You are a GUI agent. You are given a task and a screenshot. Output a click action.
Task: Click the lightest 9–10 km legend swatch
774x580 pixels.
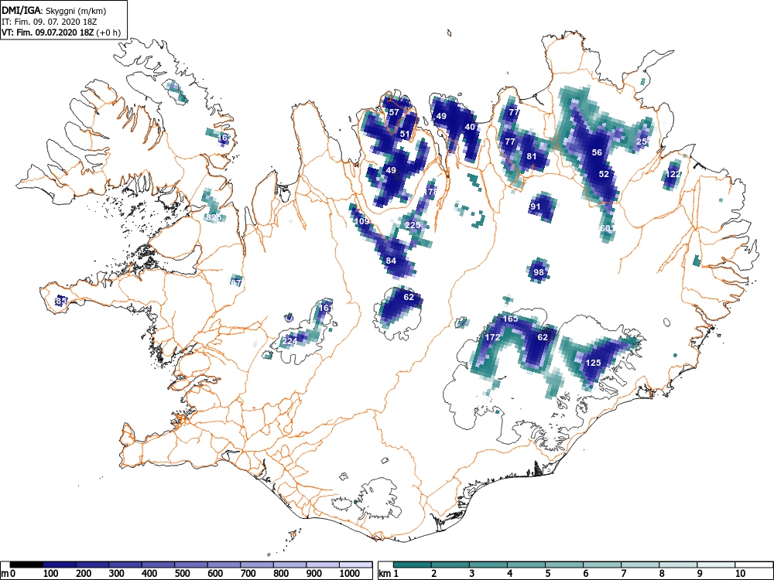716,565
